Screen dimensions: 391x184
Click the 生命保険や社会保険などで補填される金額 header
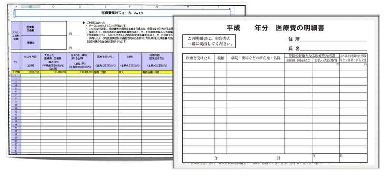click(353, 58)
